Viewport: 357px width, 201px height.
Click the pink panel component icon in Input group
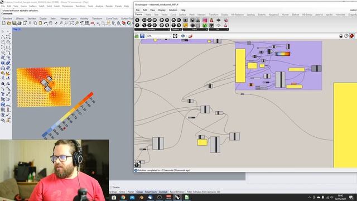tap(205, 20)
